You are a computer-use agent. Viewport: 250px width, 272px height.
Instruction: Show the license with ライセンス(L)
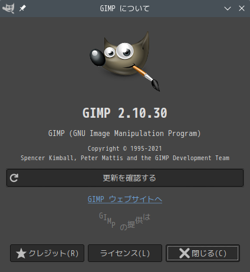125,253
